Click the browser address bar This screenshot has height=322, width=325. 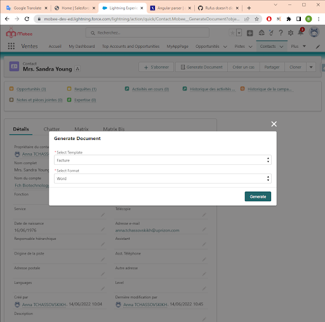(x=142, y=19)
